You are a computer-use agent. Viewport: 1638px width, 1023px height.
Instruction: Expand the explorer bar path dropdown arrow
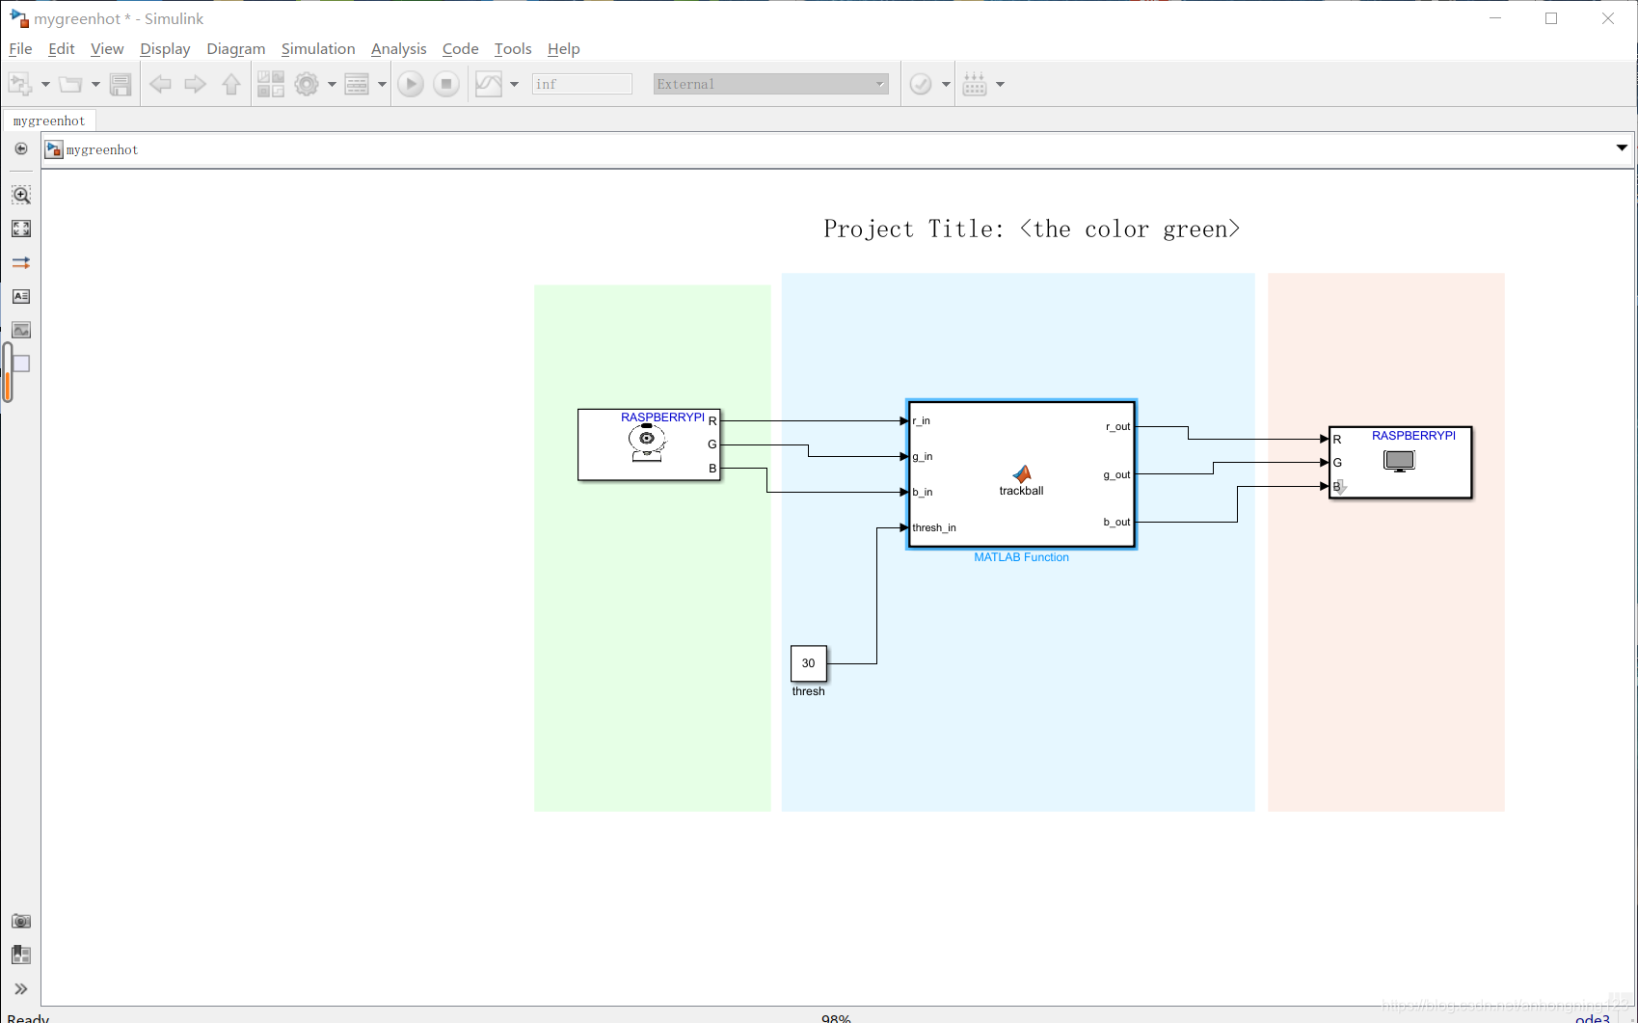pos(1622,148)
